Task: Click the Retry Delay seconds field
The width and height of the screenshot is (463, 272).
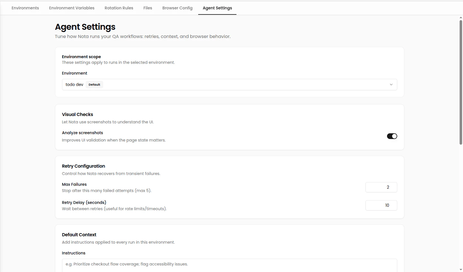Action: [x=381, y=205]
